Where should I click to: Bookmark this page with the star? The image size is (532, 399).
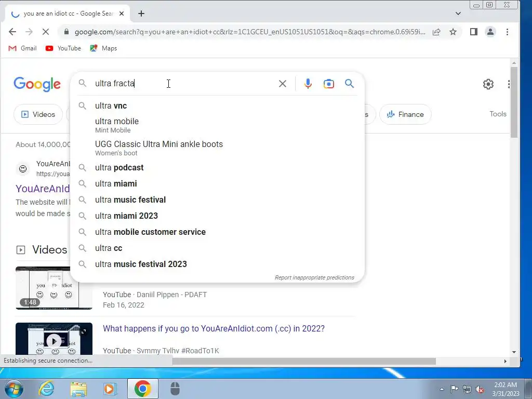click(x=453, y=32)
